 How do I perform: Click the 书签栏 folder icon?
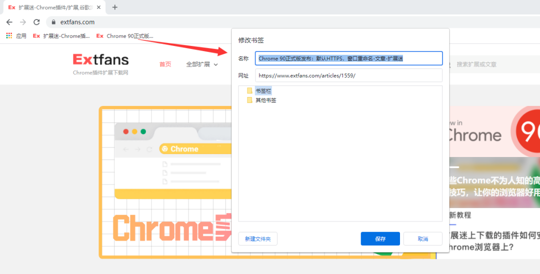pos(249,91)
